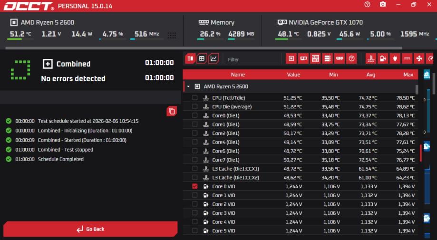Click the Core 1 VID row name
The height and width of the screenshot is (240, 437).
[223, 195]
